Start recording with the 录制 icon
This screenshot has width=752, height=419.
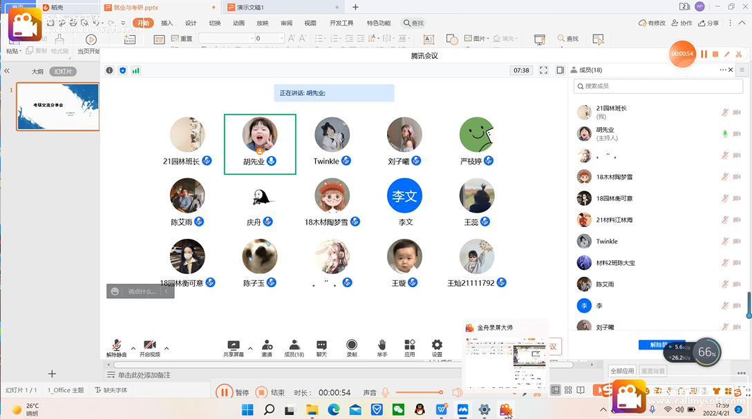point(352,345)
